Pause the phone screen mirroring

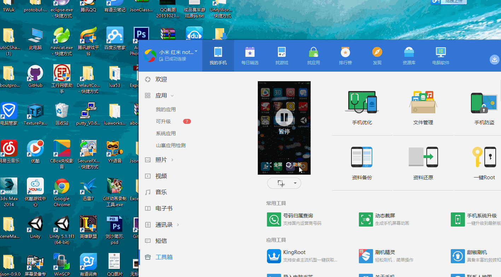(284, 118)
